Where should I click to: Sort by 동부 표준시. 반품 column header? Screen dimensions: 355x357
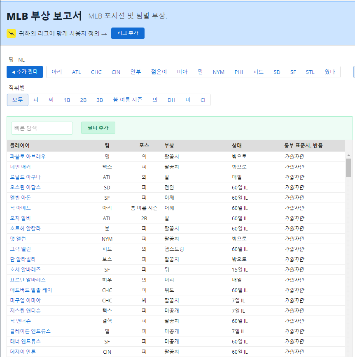(x=304, y=145)
